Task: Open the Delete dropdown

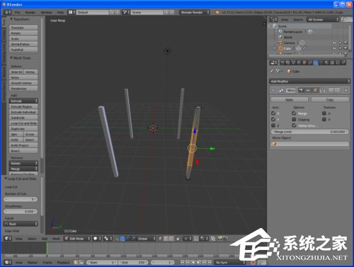Action: click(23, 163)
